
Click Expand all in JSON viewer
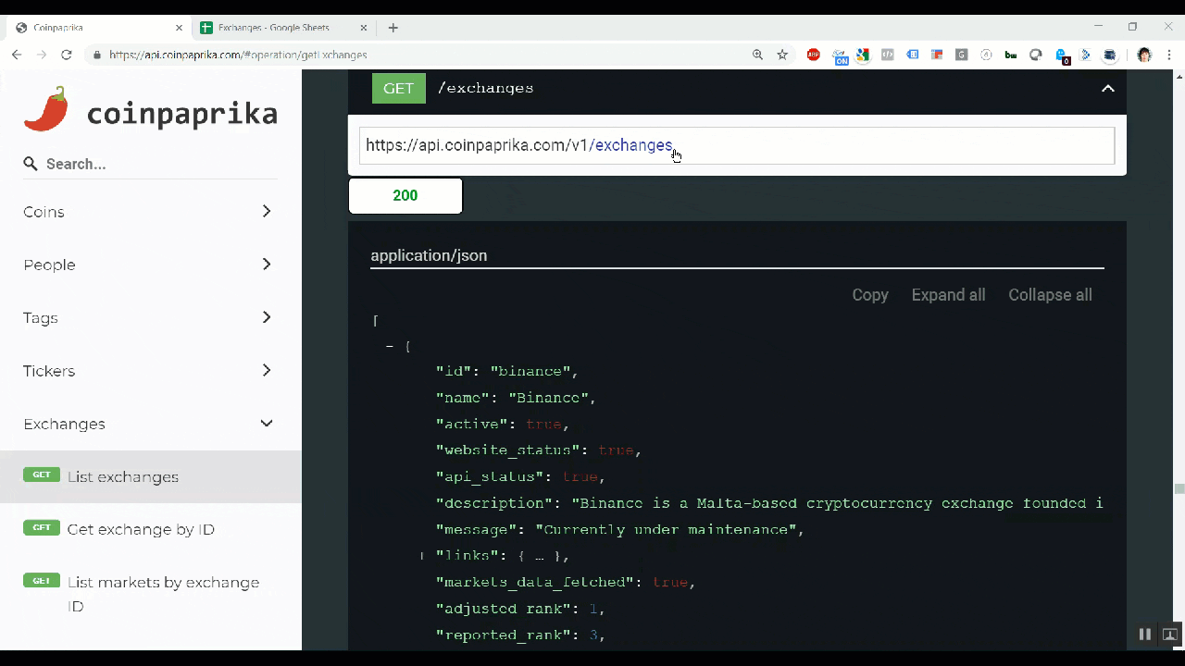pos(948,295)
